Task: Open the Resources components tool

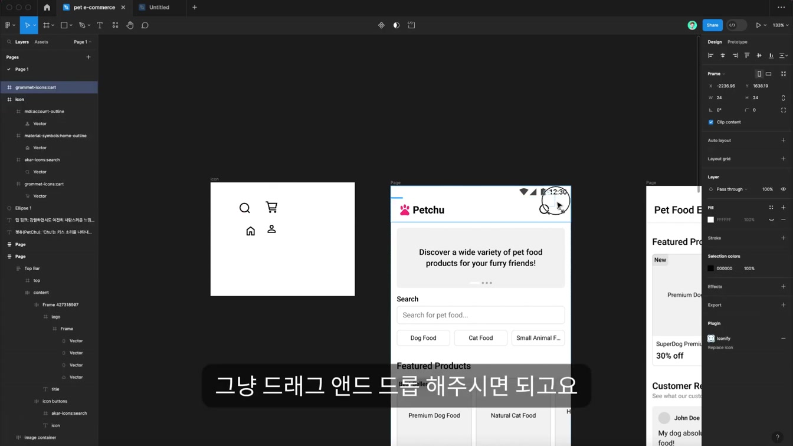Action: (x=115, y=25)
